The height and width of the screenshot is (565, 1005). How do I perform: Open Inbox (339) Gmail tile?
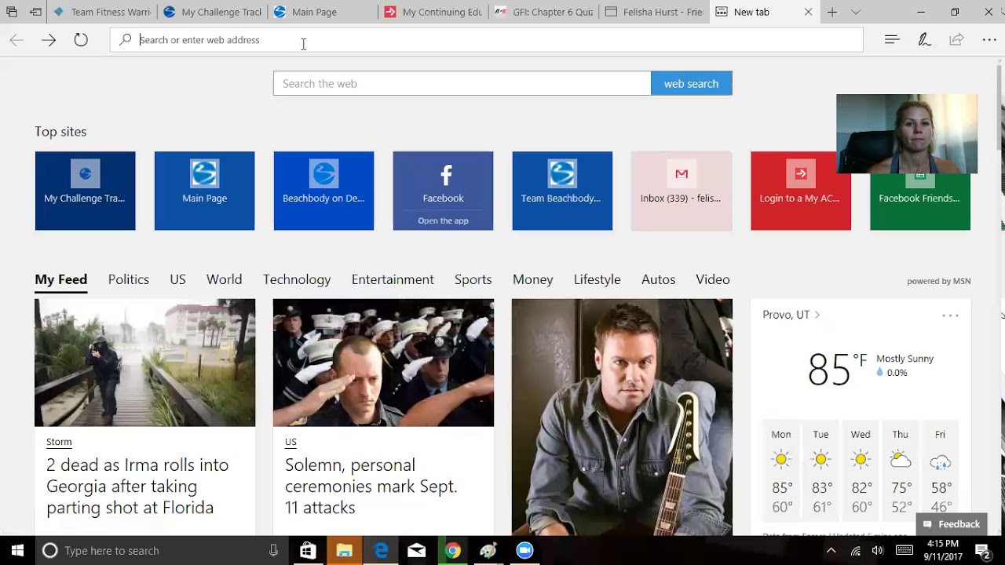(x=682, y=191)
